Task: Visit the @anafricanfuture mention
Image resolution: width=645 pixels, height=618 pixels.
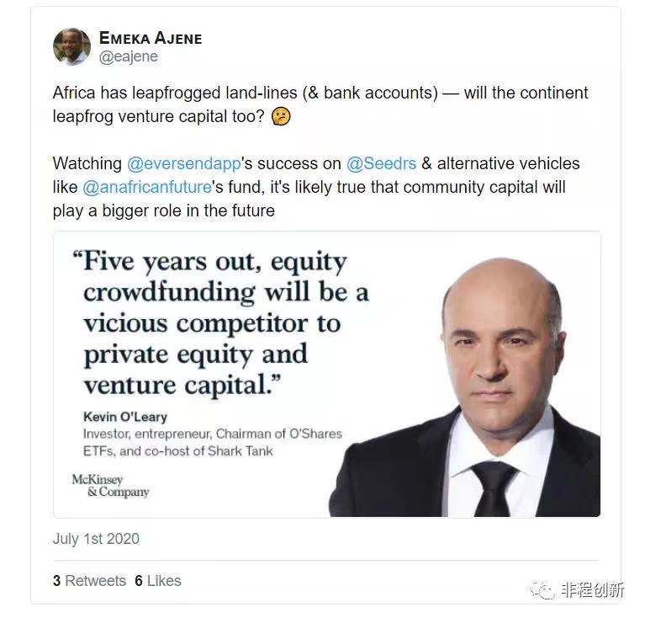Action: point(147,187)
